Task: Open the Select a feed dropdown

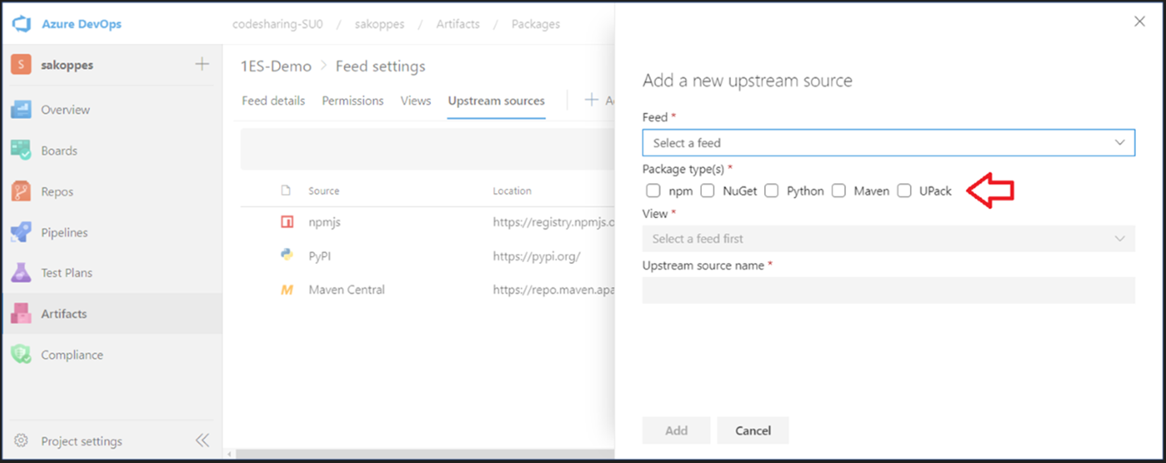Action: pos(888,143)
